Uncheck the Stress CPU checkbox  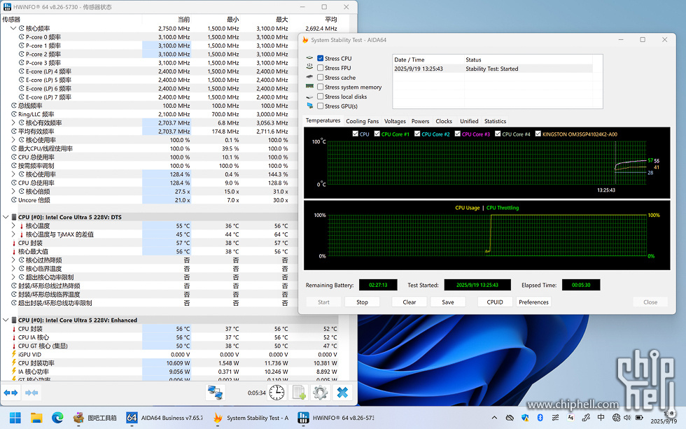tap(321, 58)
